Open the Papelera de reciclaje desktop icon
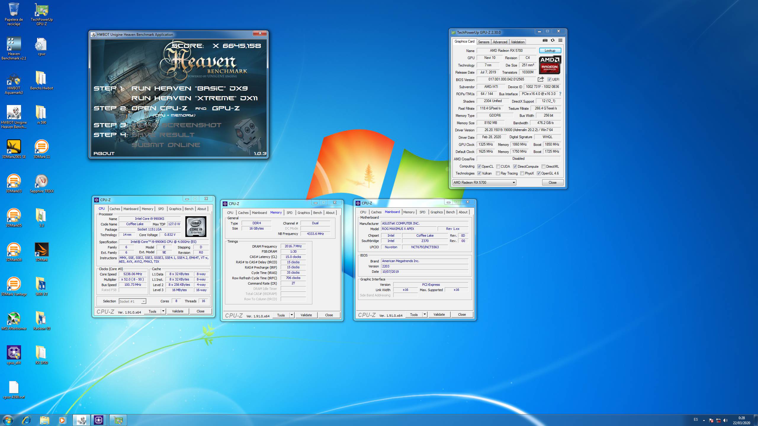 point(14,14)
